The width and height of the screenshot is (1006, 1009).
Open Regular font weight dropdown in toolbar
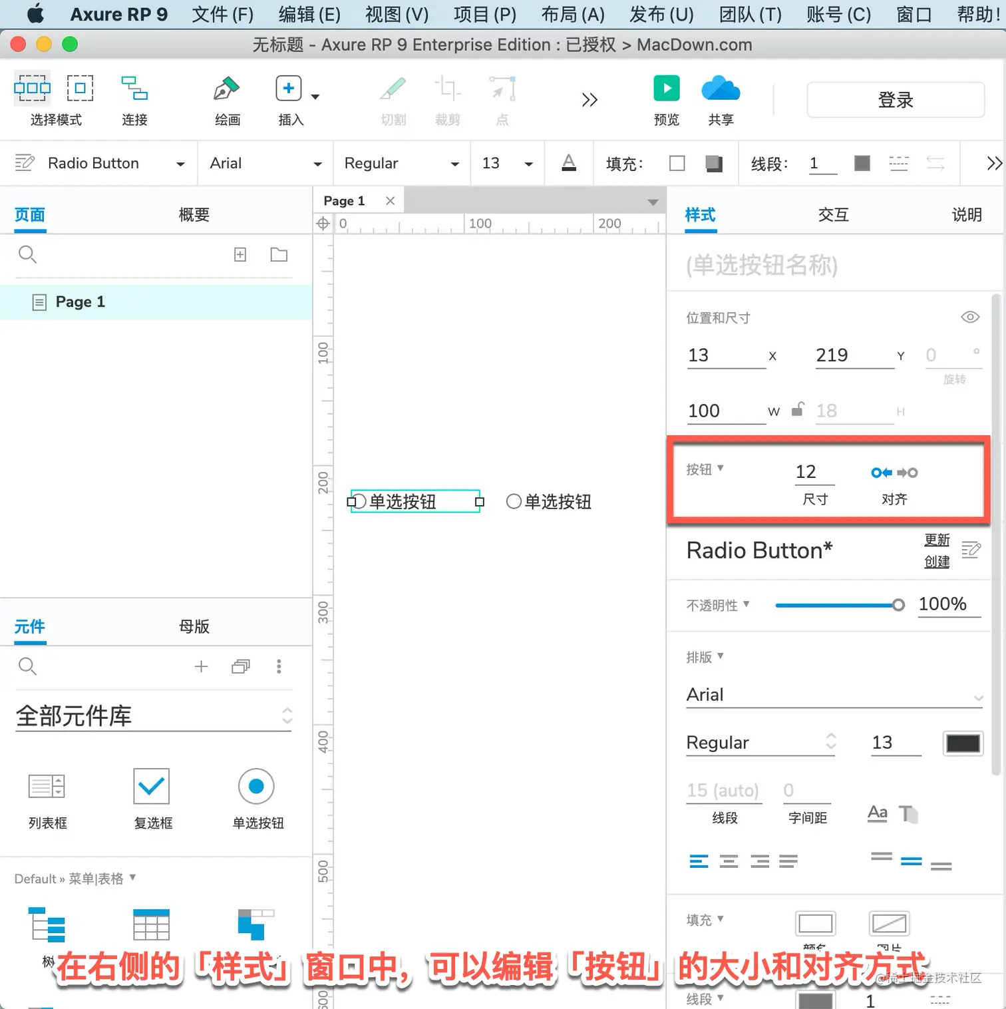[401, 164]
